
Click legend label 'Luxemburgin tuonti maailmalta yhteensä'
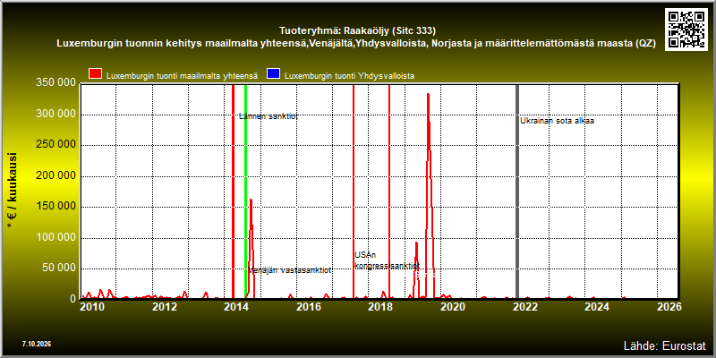coord(183,76)
